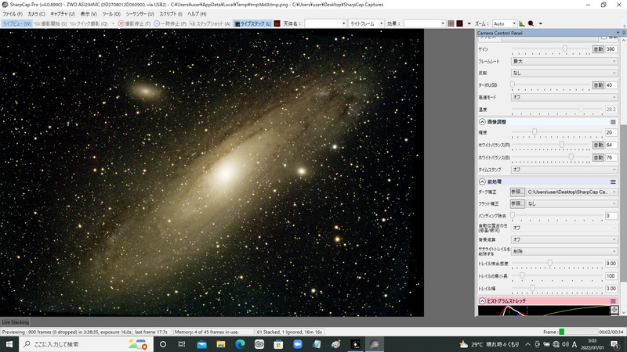This screenshot has width=627, height=352.
Task: Click the green histogram toolbar icon
Action: tap(522, 23)
